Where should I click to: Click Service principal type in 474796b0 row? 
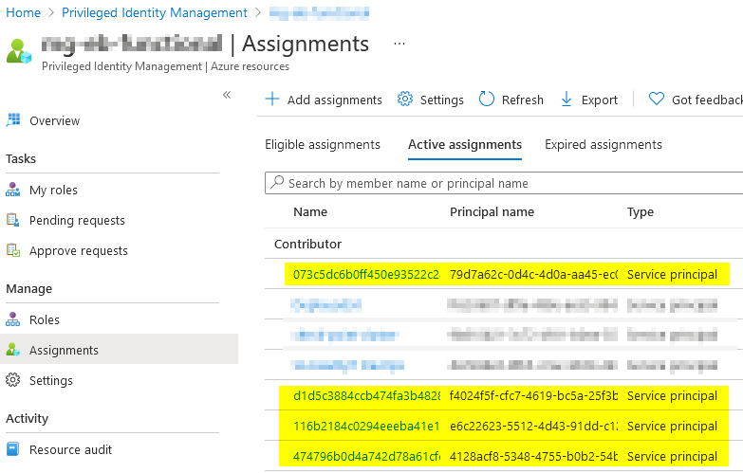click(x=672, y=457)
